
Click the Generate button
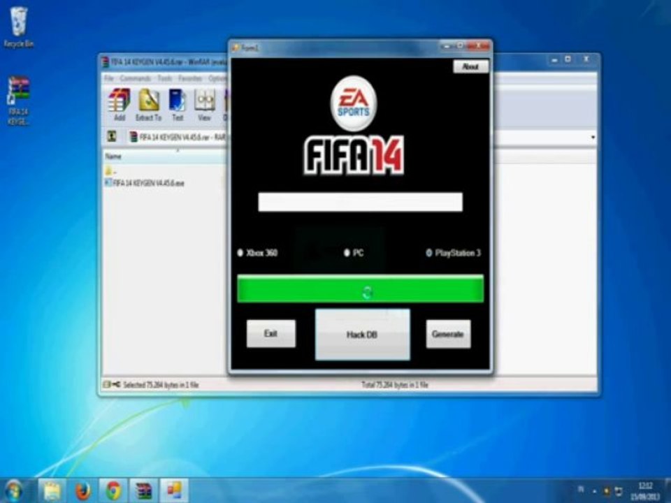[448, 334]
